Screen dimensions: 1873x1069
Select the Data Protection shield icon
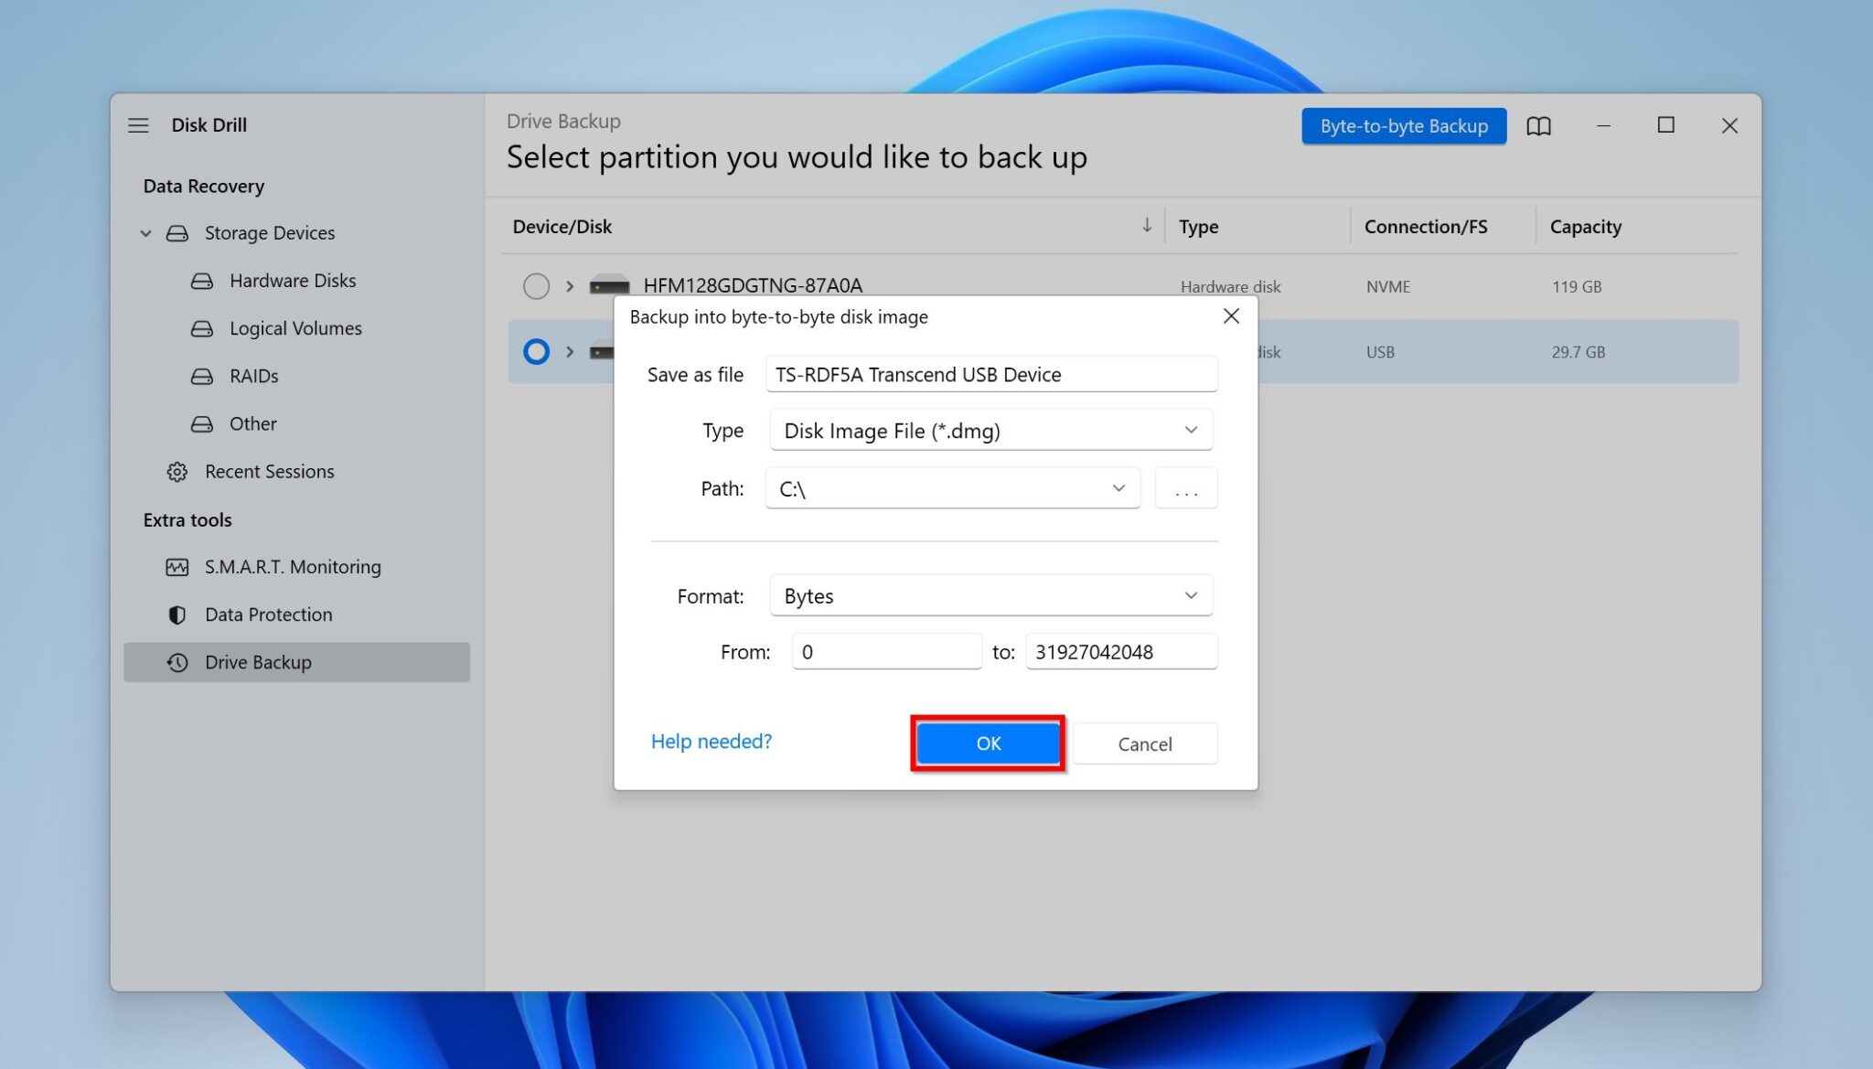click(177, 614)
